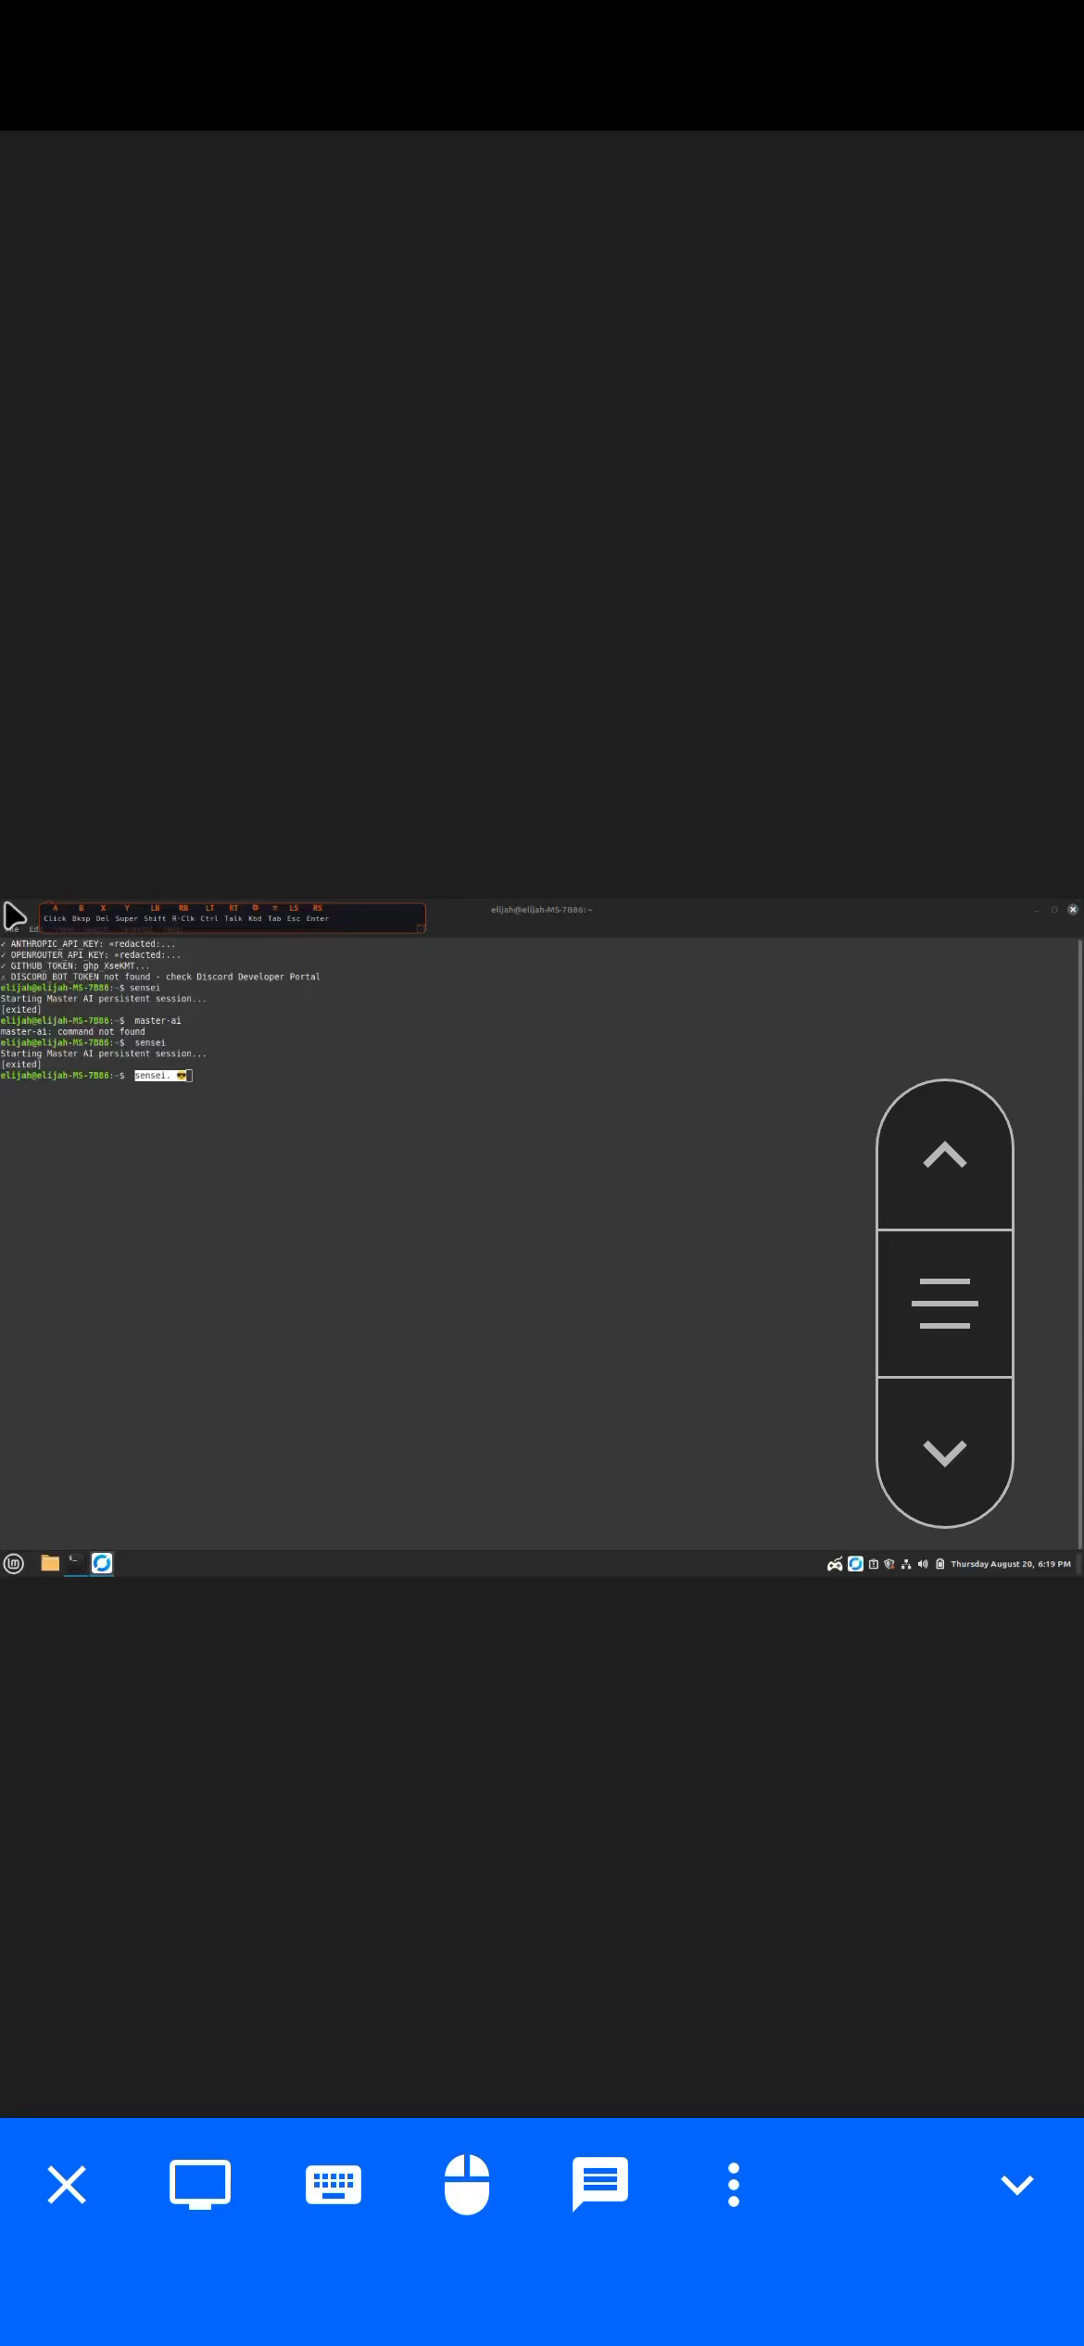Maximize the terminal window
Screen dimensions: 1084x2346
coord(1054,910)
